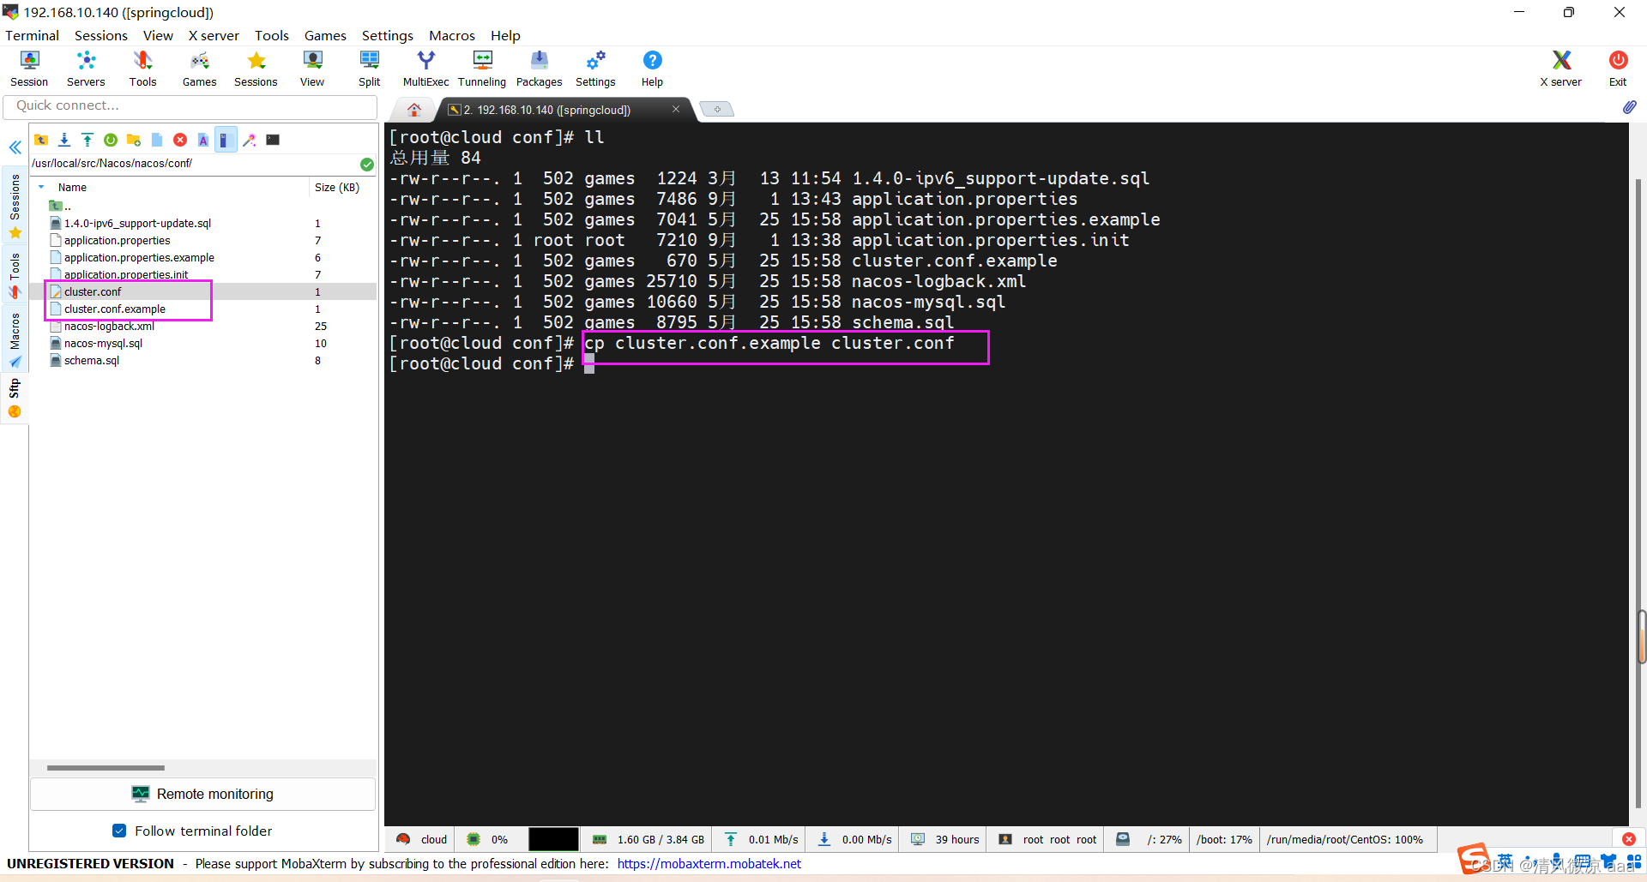This screenshot has height=882, width=1647.
Task: Click the SFTP panel horizontal scrollbar
Action: (x=106, y=768)
